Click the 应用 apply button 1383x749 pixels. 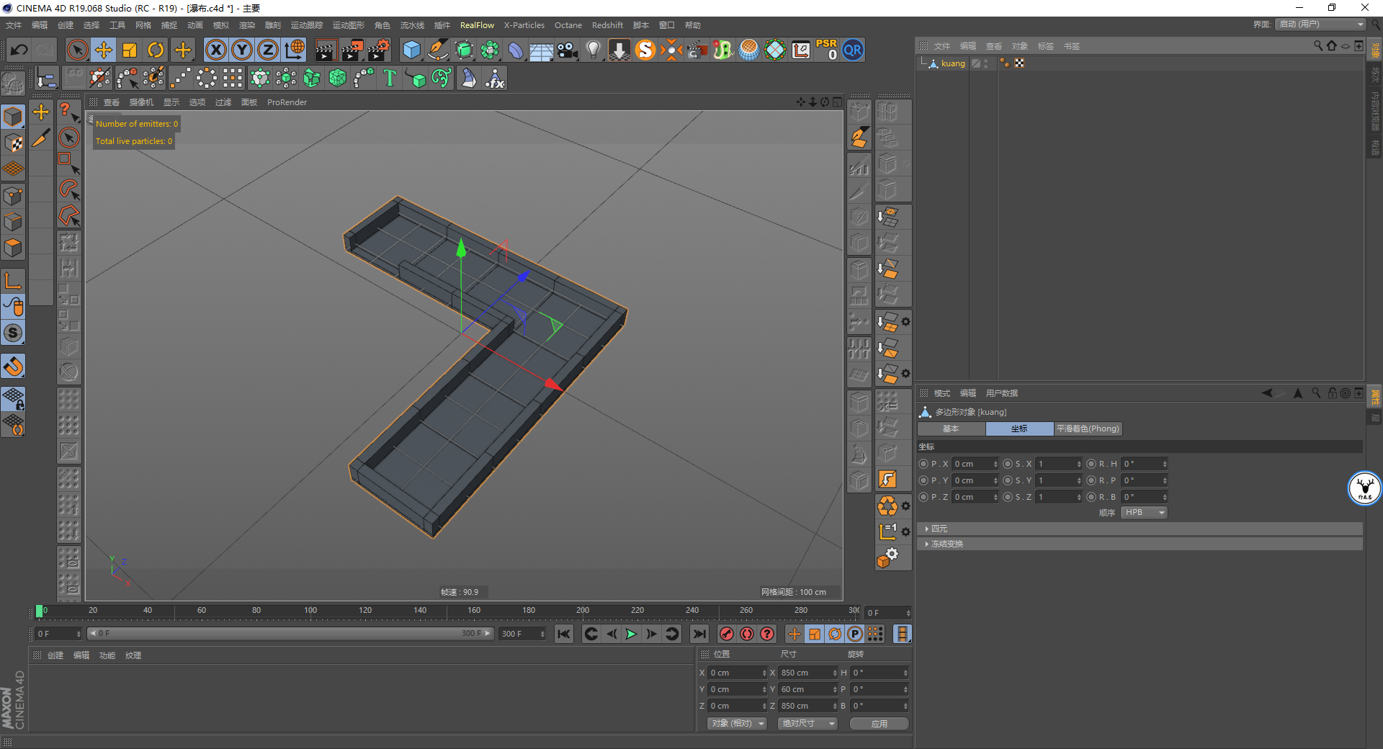point(879,724)
